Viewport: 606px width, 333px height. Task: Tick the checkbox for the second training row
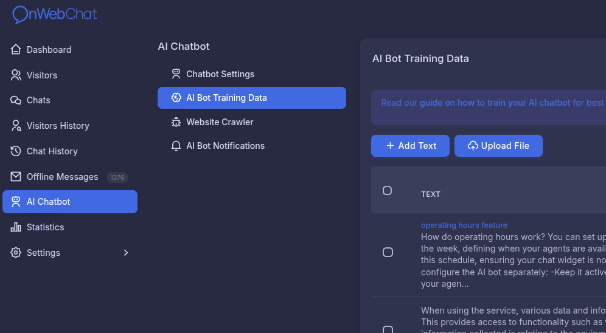click(x=388, y=329)
